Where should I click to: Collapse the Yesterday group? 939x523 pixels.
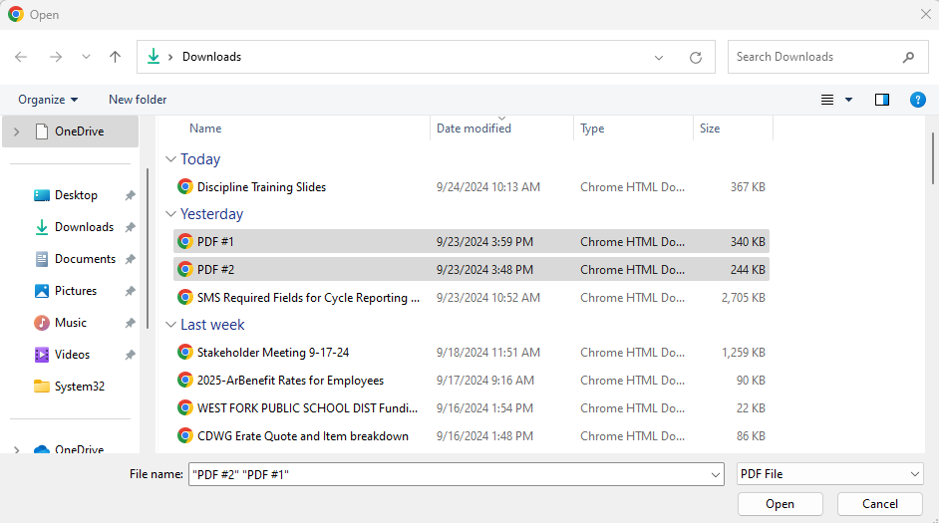coord(170,214)
